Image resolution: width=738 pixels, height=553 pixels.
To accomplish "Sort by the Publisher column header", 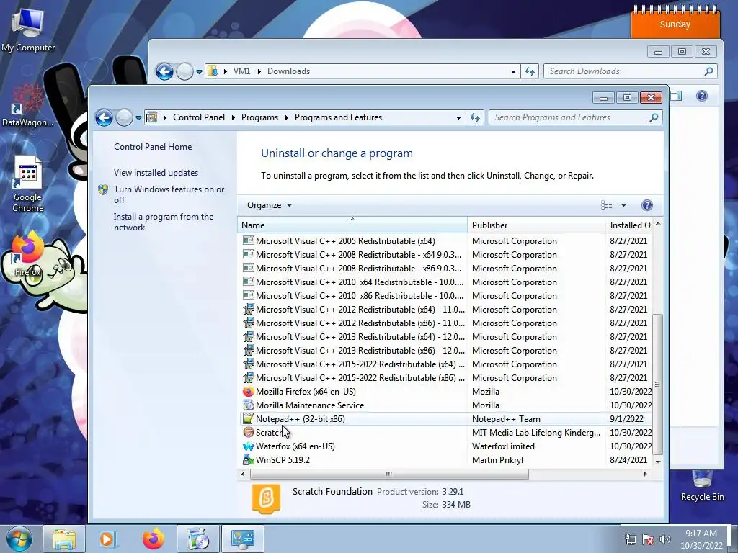I will (x=536, y=225).
